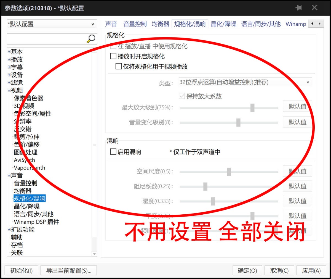331x279 pixels.
Task: Click the magnifier search icon
Action: tap(91, 39)
